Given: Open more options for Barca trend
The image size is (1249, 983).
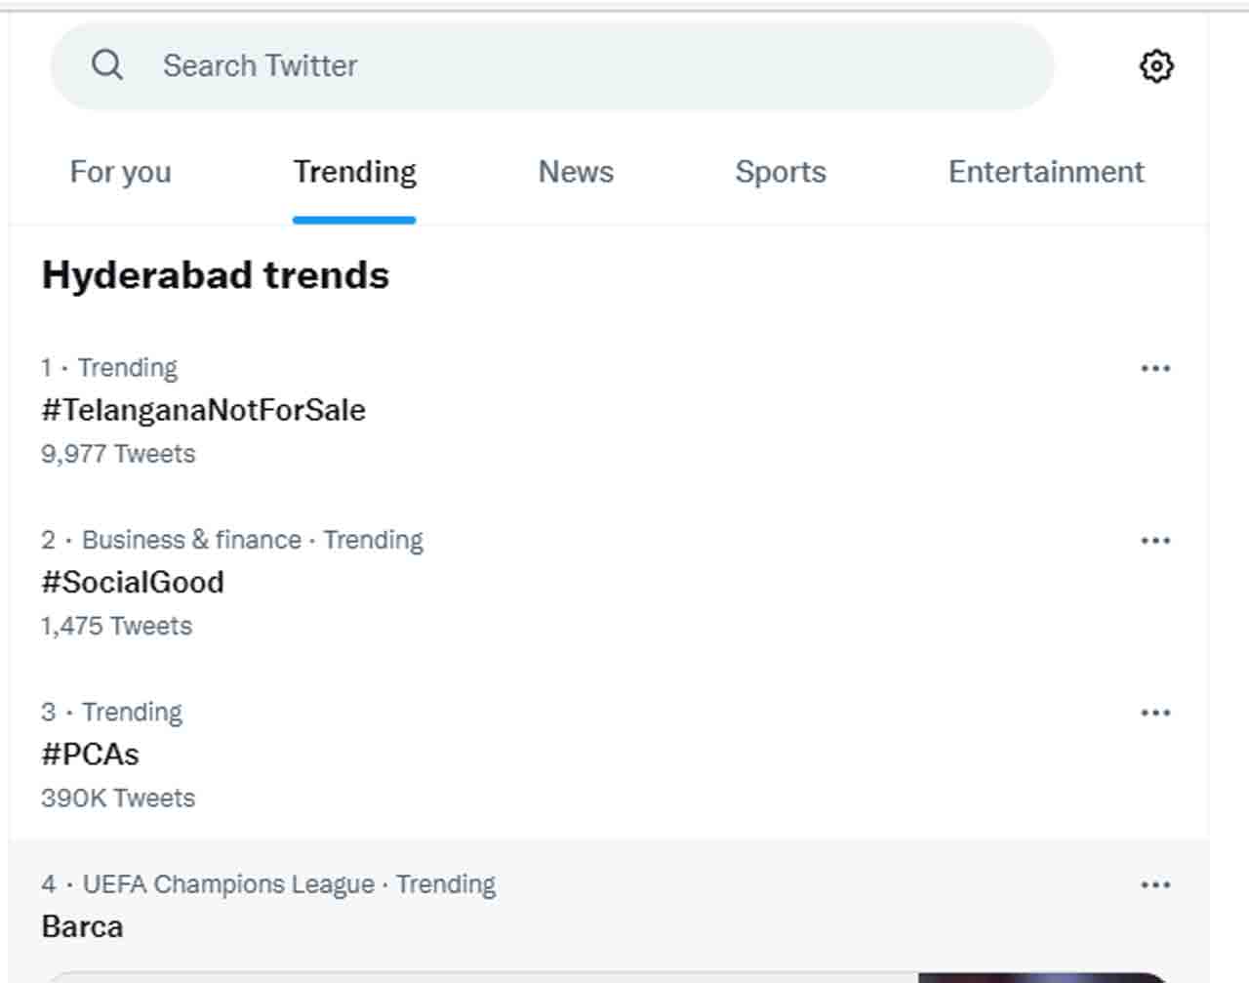Looking at the screenshot, I should point(1155,885).
